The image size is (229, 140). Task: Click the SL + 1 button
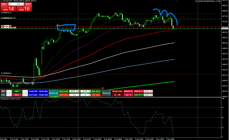pyautogui.click(x=128, y=95)
